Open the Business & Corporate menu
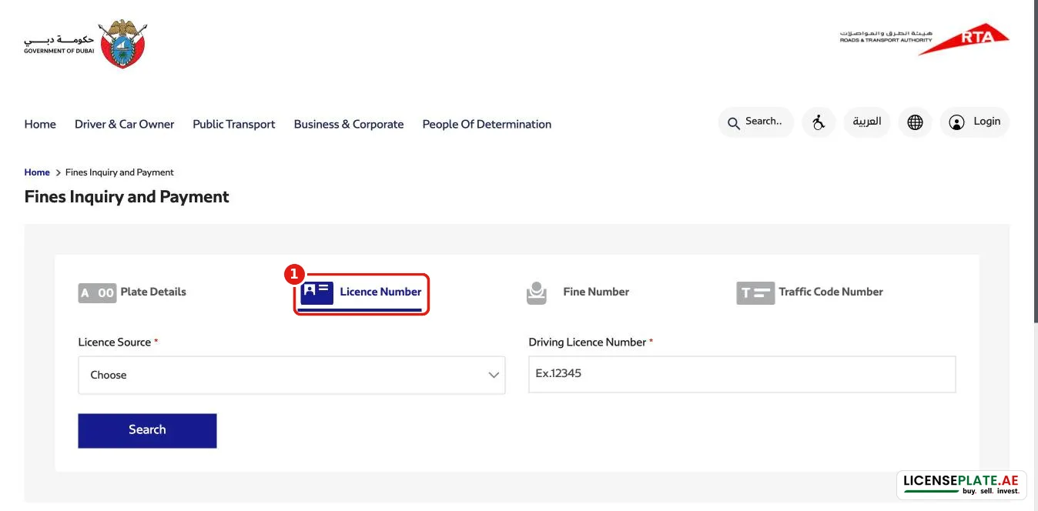This screenshot has height=511, width=1038. 349,124
